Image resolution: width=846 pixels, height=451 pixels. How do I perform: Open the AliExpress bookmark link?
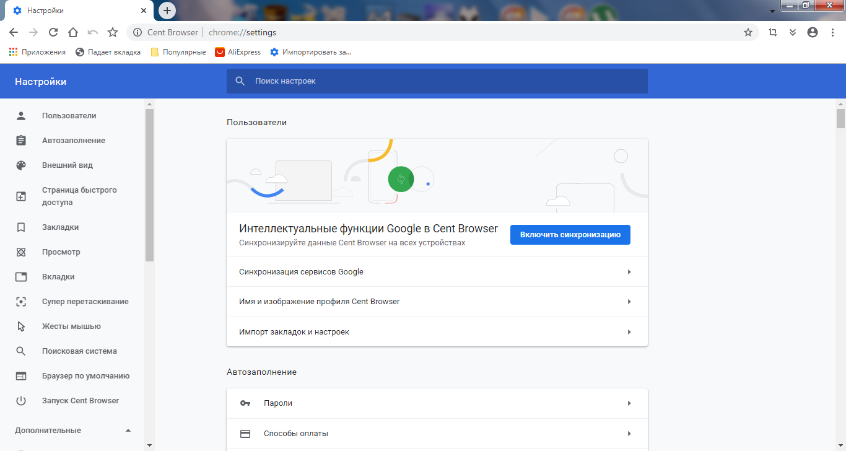[x=238, y=52]
